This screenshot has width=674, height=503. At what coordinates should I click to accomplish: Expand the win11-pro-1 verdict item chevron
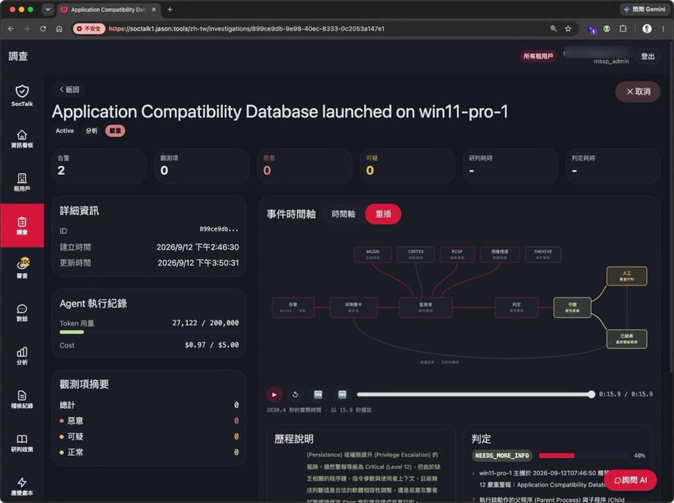point(474,473)
